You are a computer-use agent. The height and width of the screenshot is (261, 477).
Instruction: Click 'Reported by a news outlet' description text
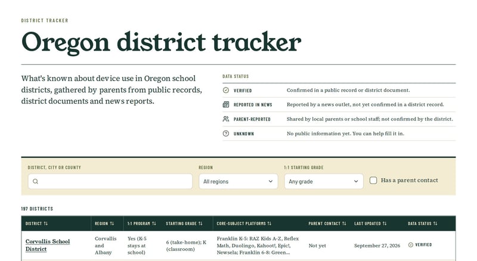coord(365,104)
